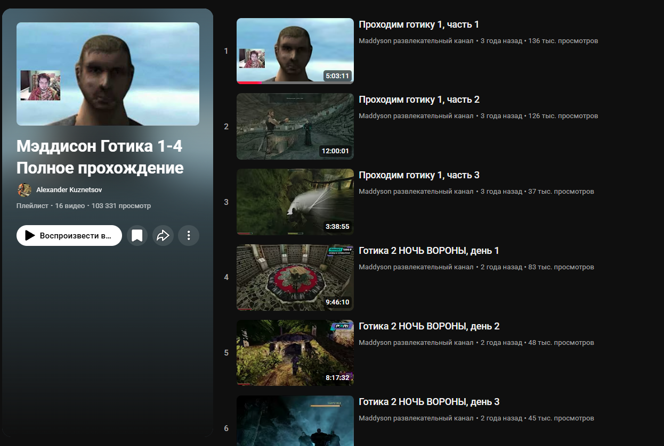This screenshot has width=664, height=446.
Task: Open Maddyson channel link under день 2 video
Action: (416, 343)
